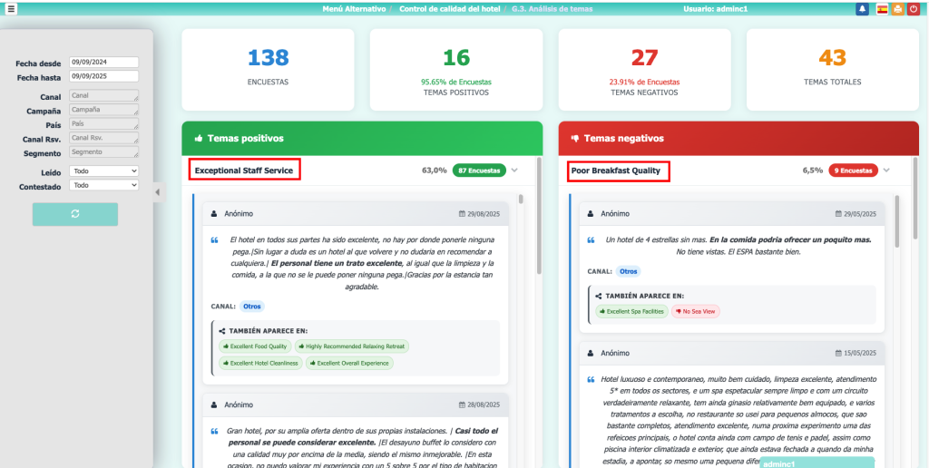Open the Leído dropdown
This screenshot has width=929, height=468.
pos(103,171)
